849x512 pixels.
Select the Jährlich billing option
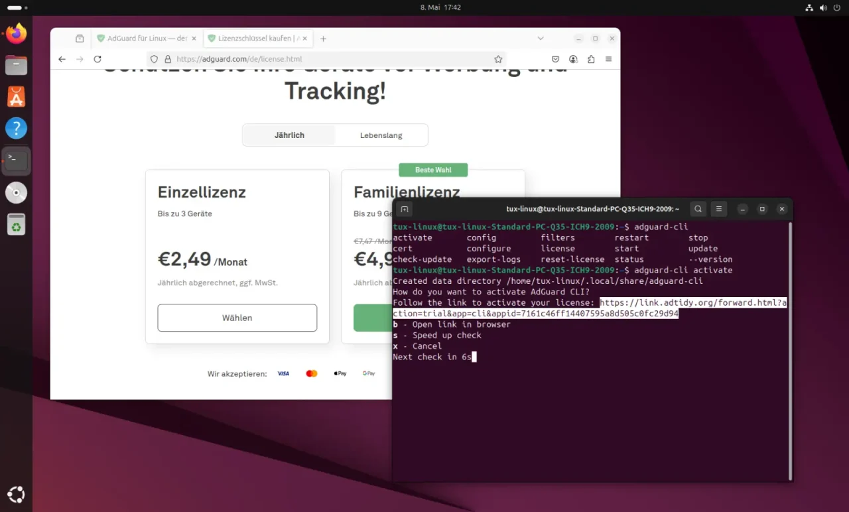[289, 135]
